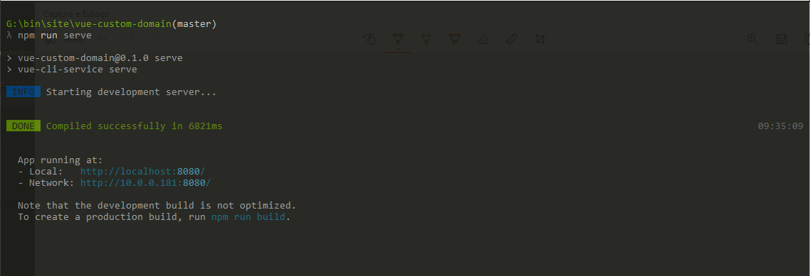Click the 'npm run build' command text
This screenshot has width=810, height=276.
pyautogui.click(x=248, y=217)
